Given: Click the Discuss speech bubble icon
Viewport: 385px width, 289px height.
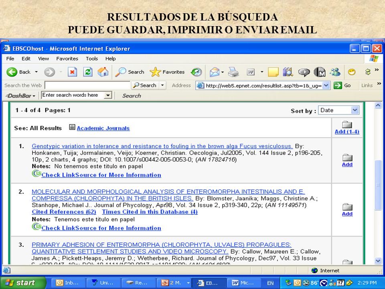Looking at the screenshot, I should [x=304, y=72].
